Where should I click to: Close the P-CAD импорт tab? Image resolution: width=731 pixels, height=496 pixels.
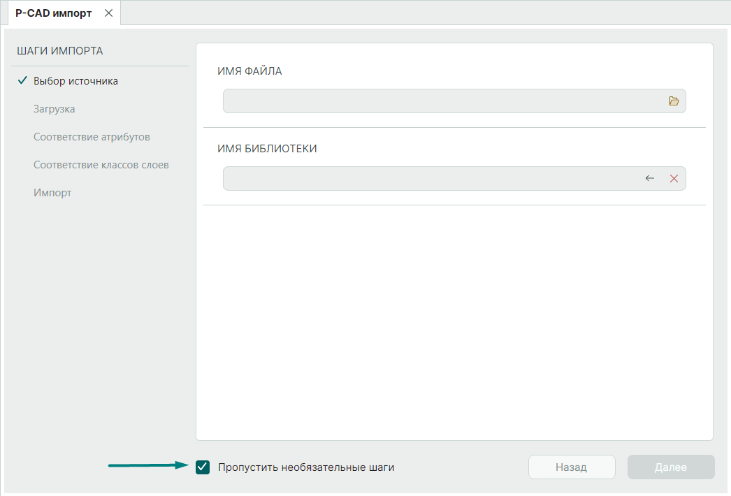[108, 13]
